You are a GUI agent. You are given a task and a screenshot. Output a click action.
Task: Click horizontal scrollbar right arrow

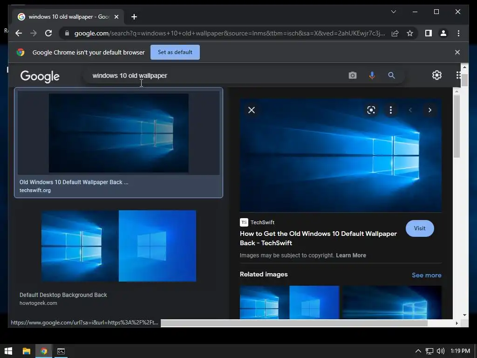point(457,323)
